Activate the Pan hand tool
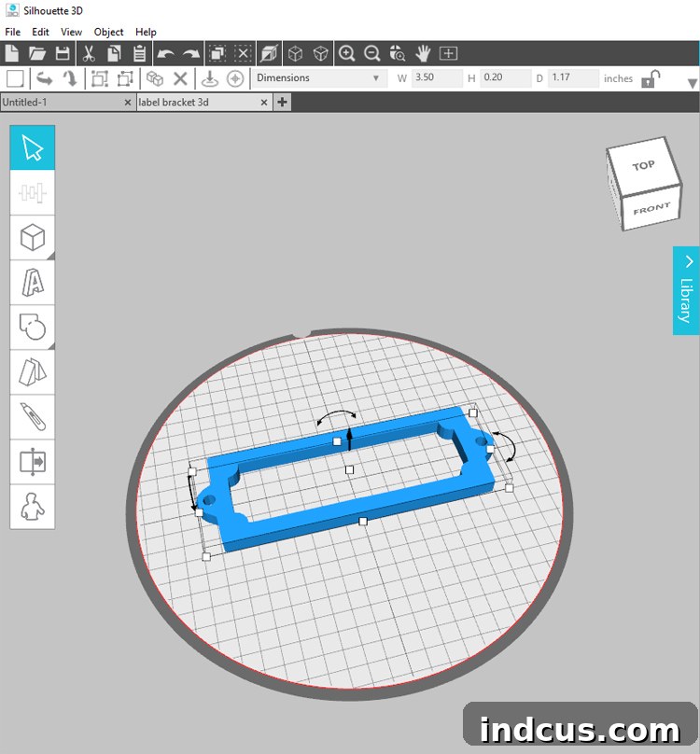The width and height of the screenshot is (700, 754). click(423, 53)
